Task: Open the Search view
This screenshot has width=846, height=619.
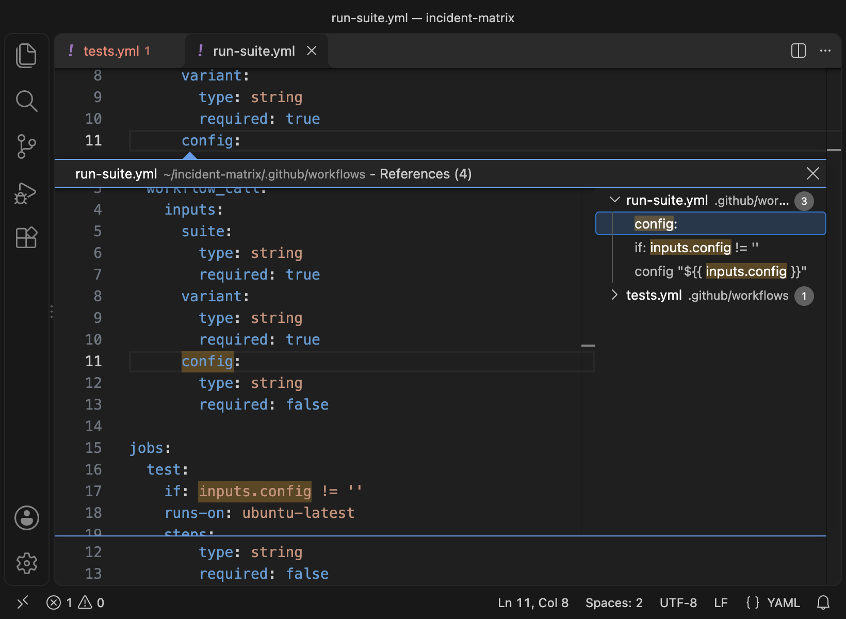Action: click(26, 101)
